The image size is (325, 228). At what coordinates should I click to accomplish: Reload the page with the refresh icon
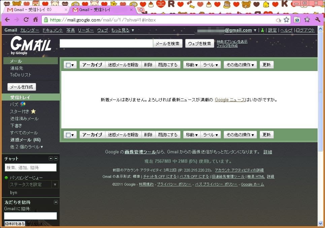click(26, 20)
